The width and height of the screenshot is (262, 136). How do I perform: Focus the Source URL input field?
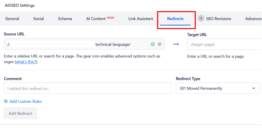[x=84, y=44]
